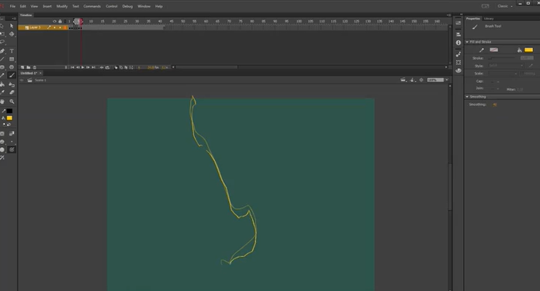Click the New Folder button in timeline
540x291 pixels.
pyautogui.click(x=29, y=67)
